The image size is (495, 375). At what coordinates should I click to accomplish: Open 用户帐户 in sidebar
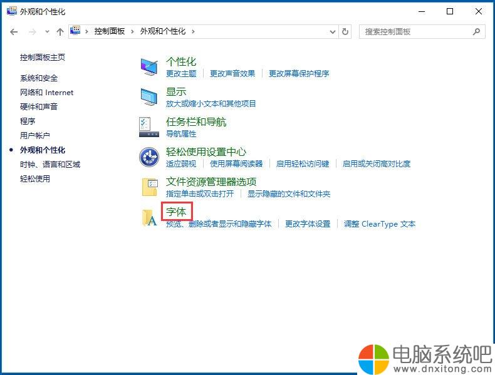coord(35,136)
